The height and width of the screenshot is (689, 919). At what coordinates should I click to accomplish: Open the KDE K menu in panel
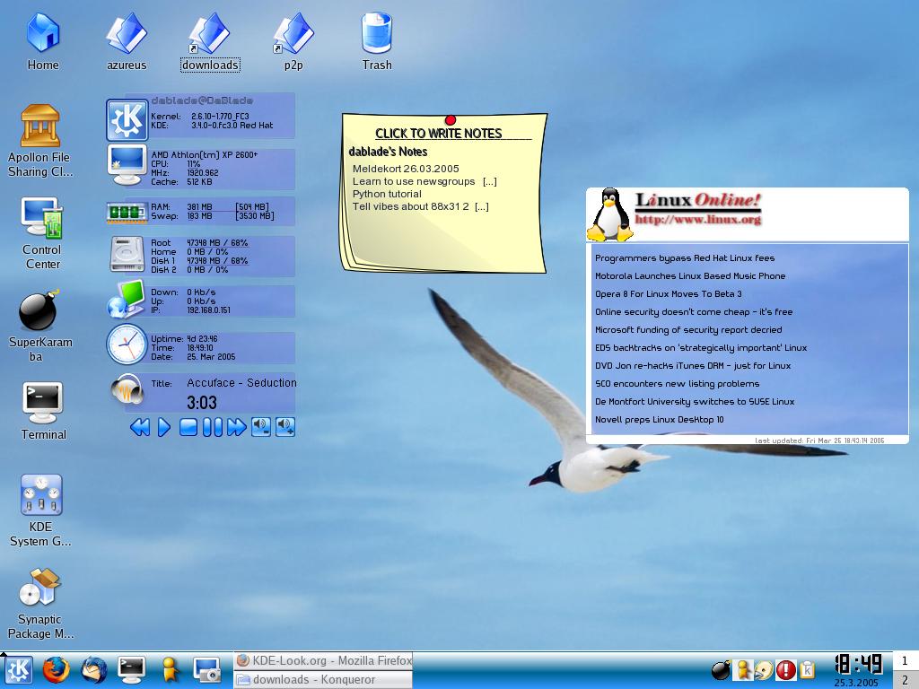(19, 669)
